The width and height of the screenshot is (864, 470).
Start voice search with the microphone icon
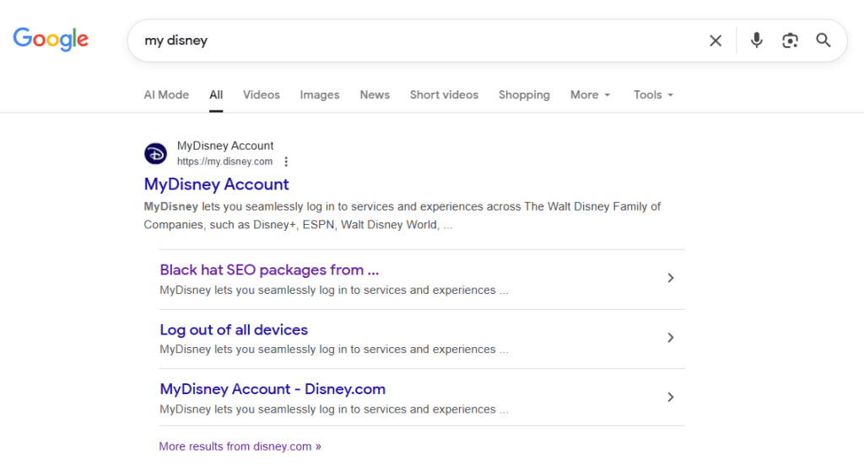(757, 40)
